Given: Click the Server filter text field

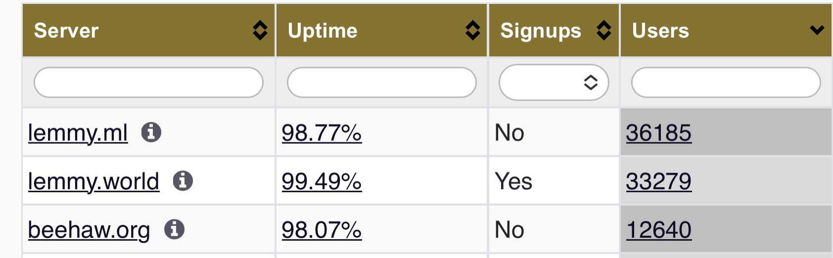Looking at the screenshot, I should click(148, 82).
